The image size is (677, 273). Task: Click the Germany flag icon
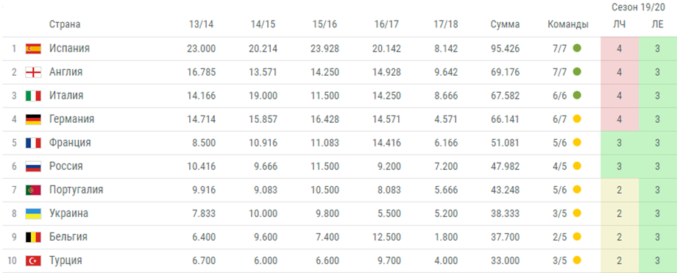(x=33, y=119)
